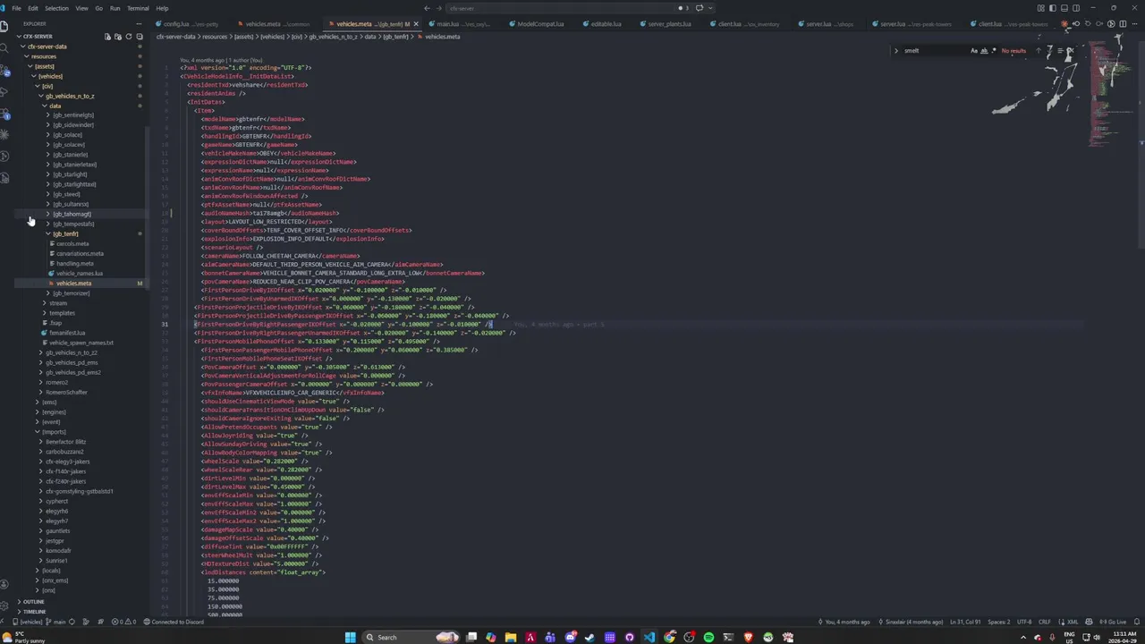
Task: Go back using navigation arrow in title bar
Action: click(x=427, y=8)
